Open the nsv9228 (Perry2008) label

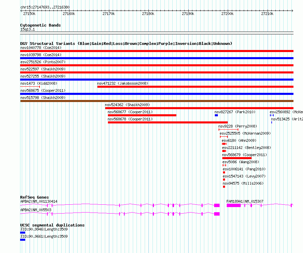(x=238, y=126)
